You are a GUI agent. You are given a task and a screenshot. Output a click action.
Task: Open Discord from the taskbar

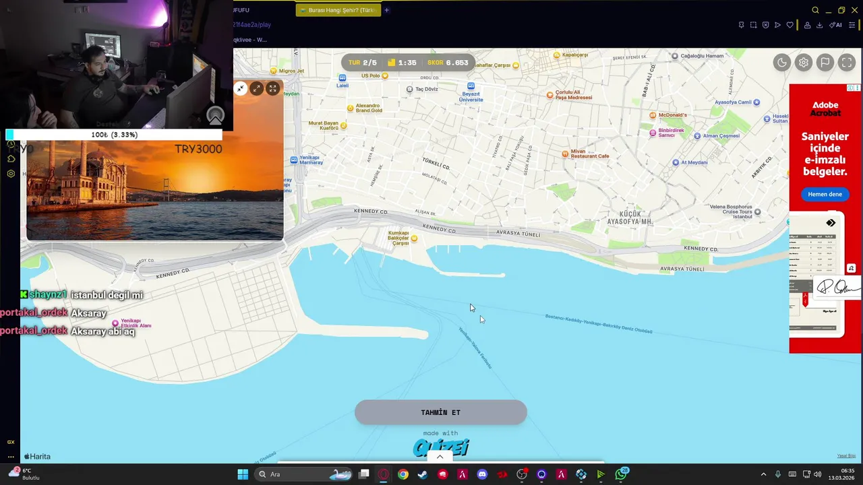click(482, 474)
